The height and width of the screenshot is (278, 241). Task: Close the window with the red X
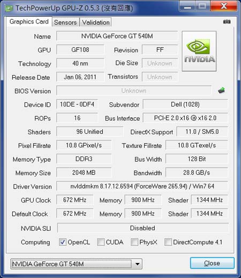point(224,6)
